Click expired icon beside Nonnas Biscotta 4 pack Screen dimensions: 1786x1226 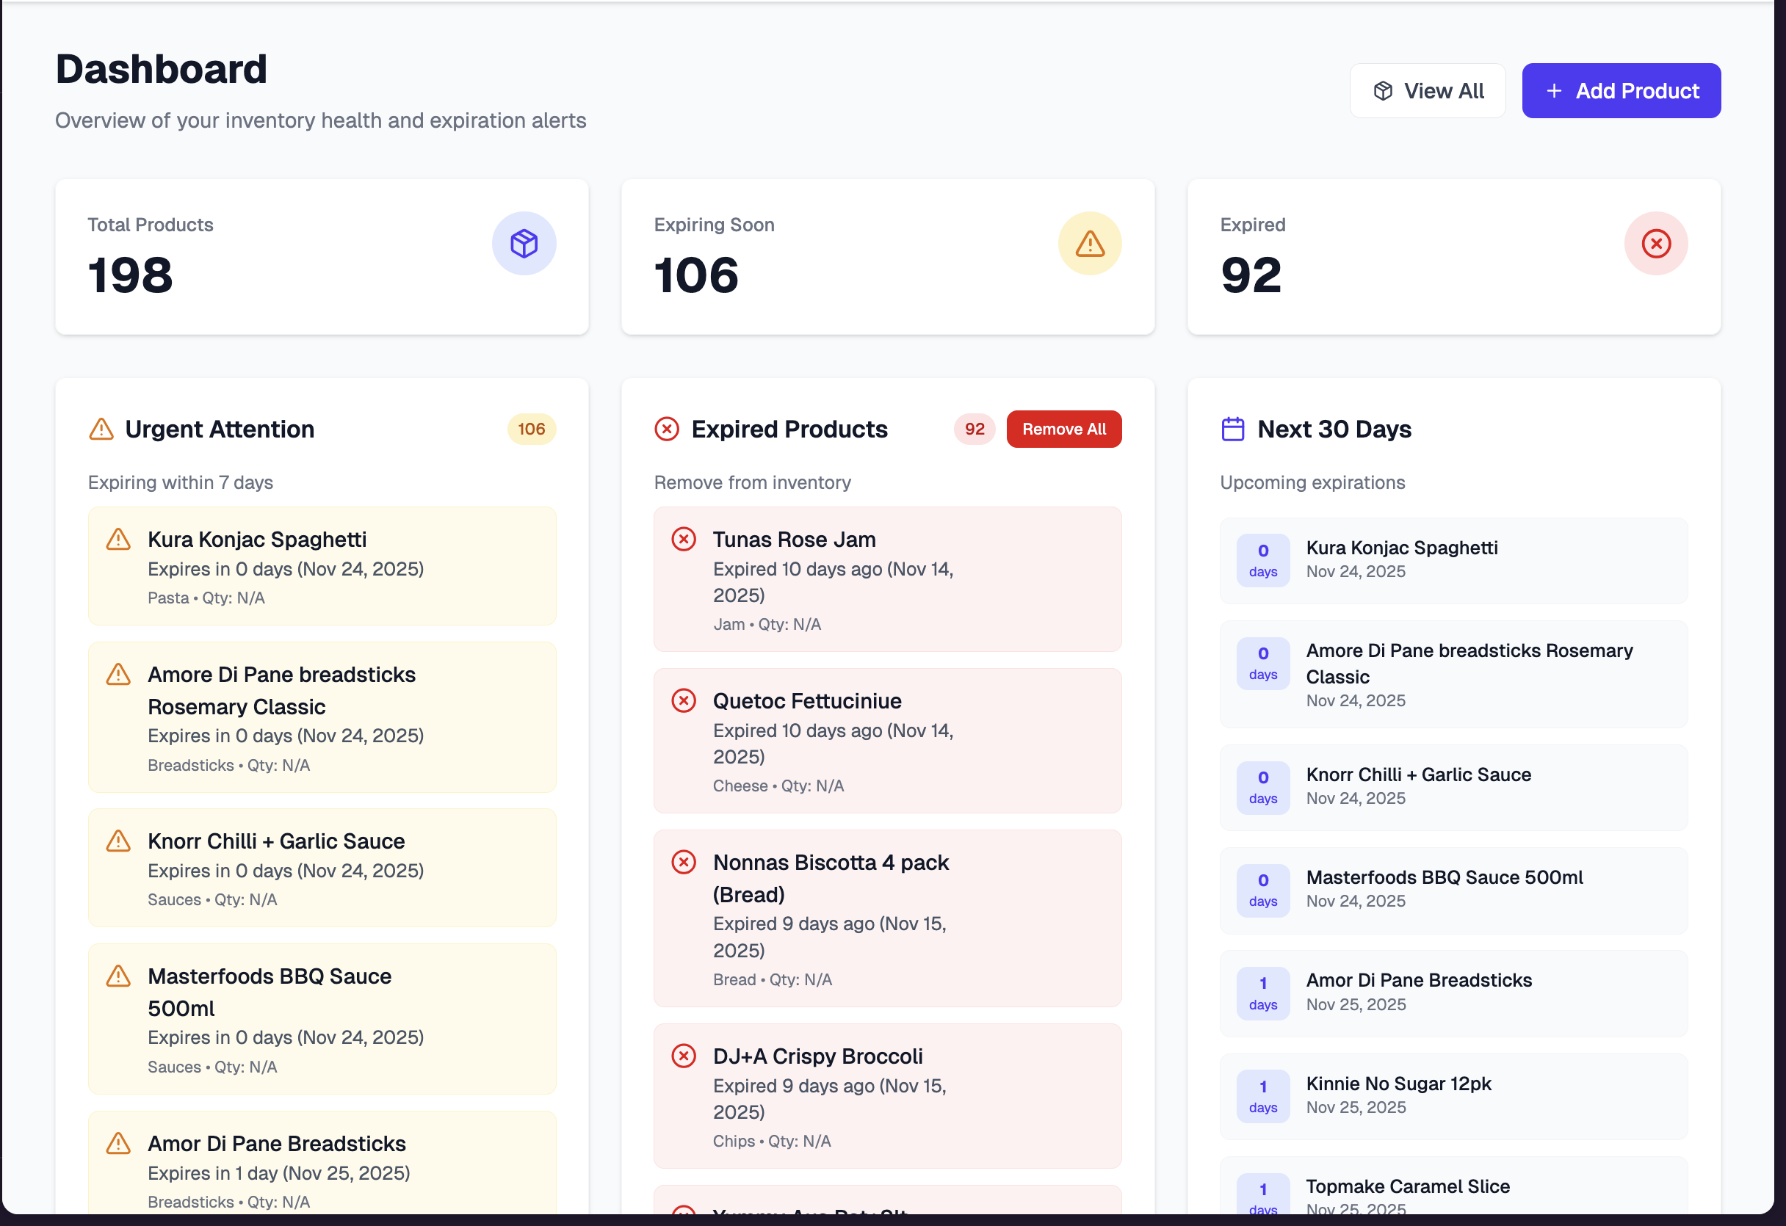(x=684, y=863)
